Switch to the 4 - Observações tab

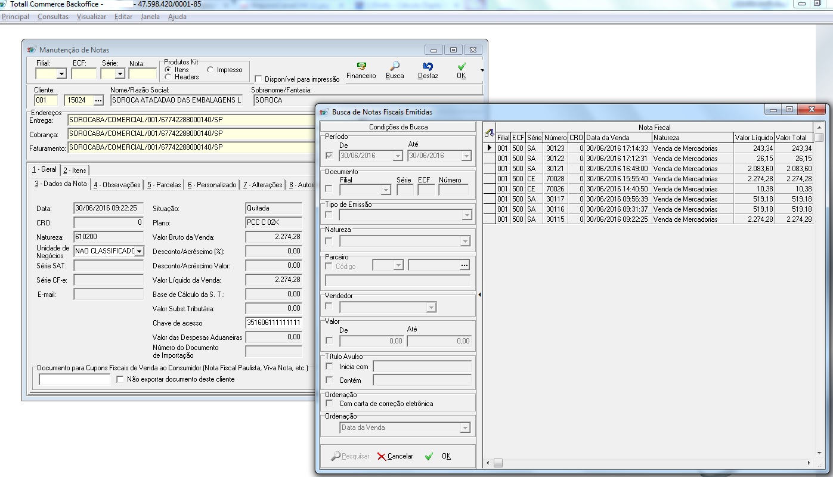(117, 185)
